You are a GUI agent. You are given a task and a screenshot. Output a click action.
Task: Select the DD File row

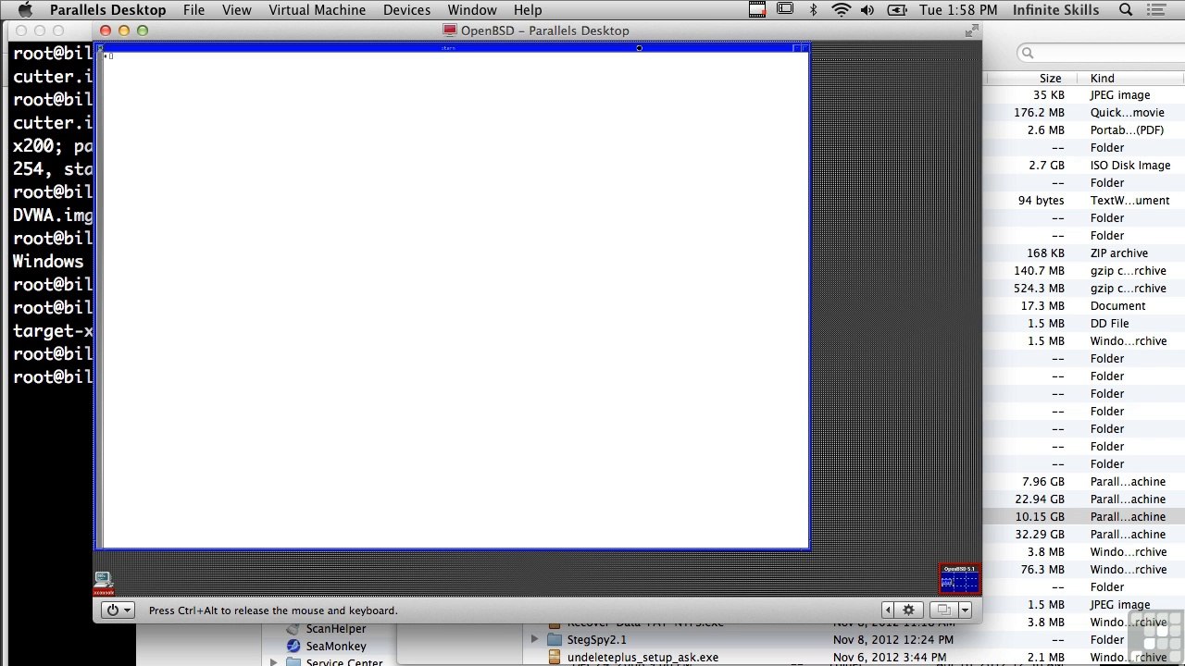(x=1085, y=324)
